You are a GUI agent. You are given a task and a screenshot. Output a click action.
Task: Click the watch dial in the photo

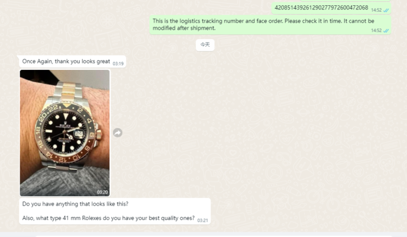(x=64, y=133)
